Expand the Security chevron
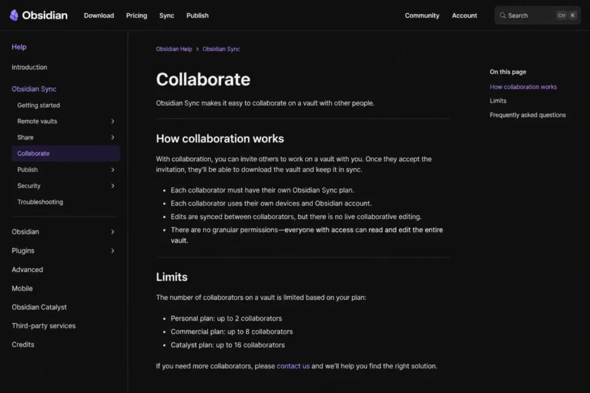 pos(112,186)
